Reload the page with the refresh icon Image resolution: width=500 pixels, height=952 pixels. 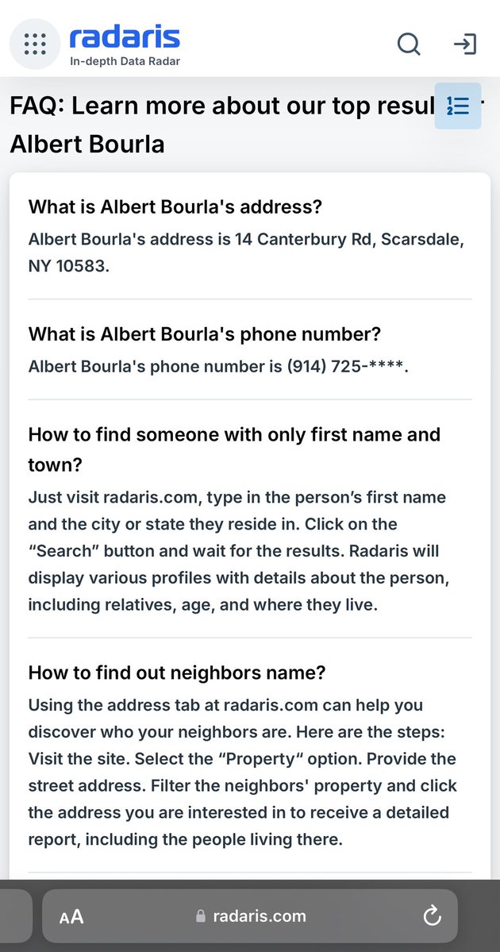tap(432, 916)
